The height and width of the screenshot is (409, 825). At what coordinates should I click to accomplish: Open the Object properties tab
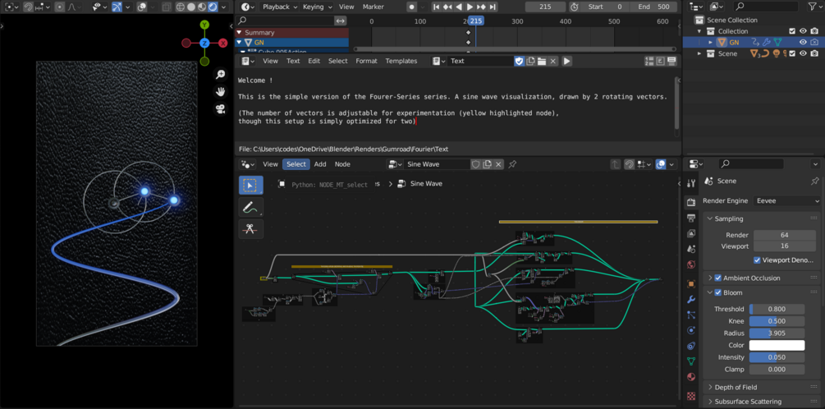pos(691,283)
